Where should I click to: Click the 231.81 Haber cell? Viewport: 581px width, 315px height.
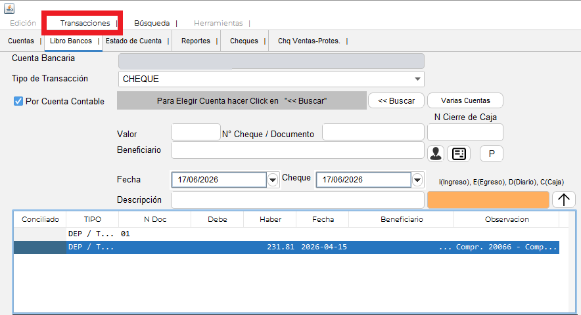tap(270, 247)
